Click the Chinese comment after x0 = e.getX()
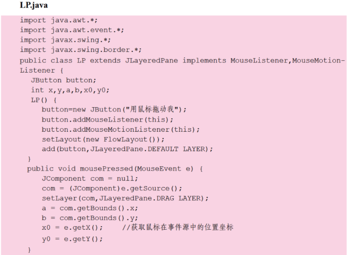 177,228
